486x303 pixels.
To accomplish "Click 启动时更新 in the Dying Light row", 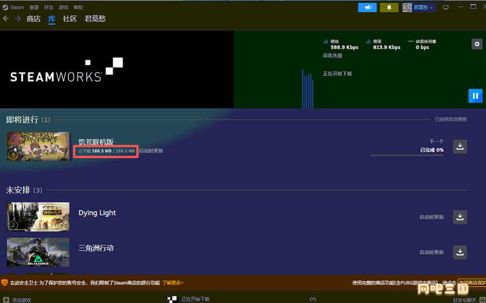I will point(431,217).
